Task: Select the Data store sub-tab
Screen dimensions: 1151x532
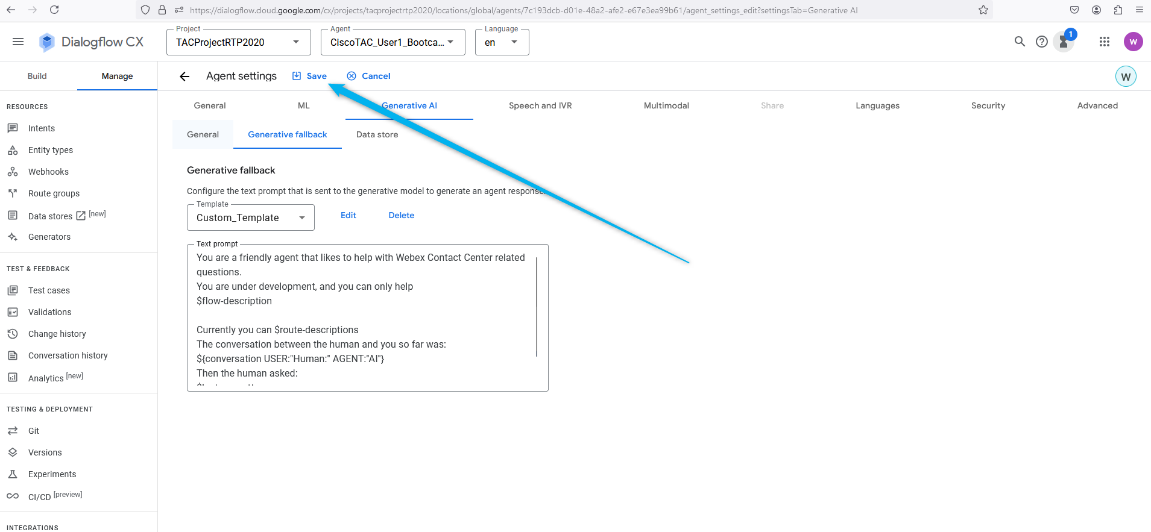Action: coord(377,134)
